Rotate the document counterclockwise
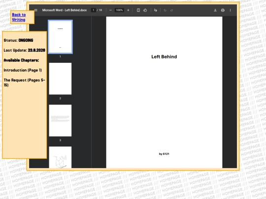Image resolution: width=266 pixels, height=199 pixels. click(145, 10)
